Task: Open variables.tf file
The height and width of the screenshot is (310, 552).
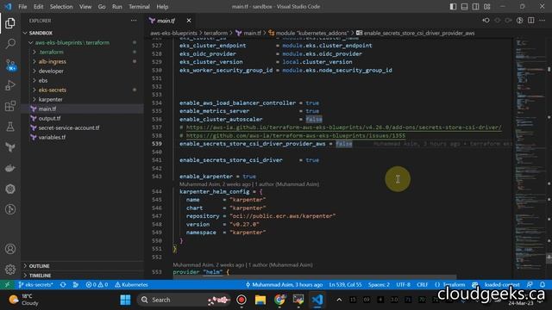Action: point(83,137)
